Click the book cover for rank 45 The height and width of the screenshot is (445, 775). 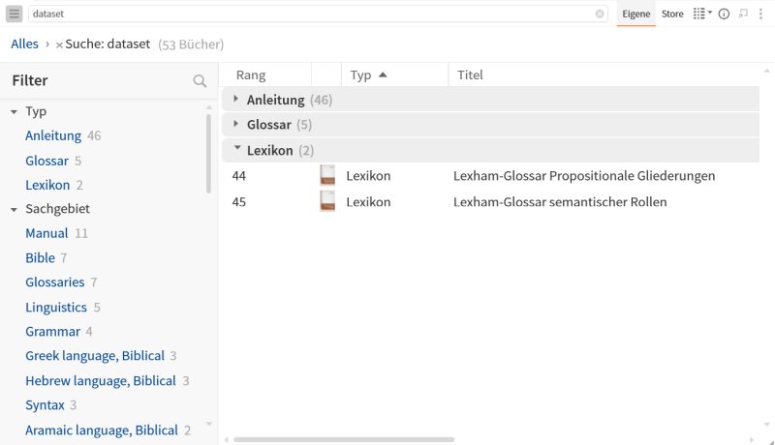pos(327,201)
